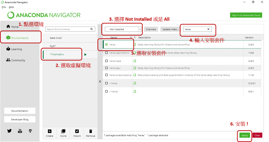Click the Update index button
The image size is (269, 142).
(x=170, y=29)
